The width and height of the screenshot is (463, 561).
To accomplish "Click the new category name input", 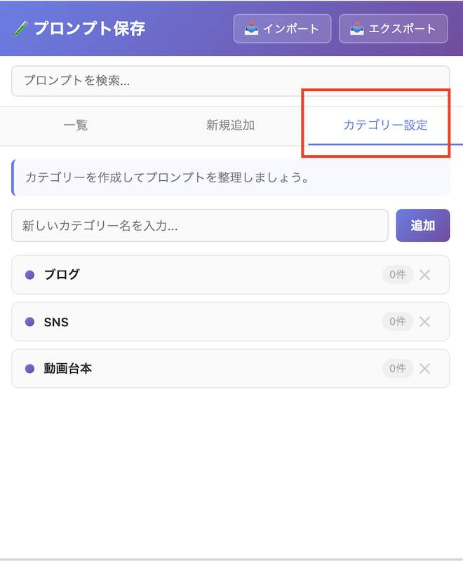I will 200,225.
